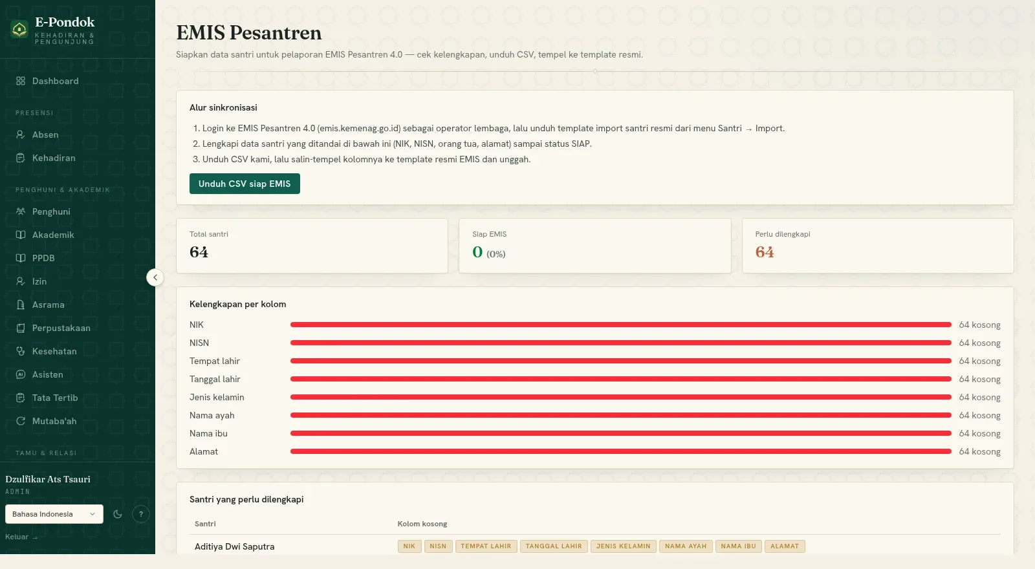Open the Bahasa Indonesia language dropdown
Viewport: 1035px width, 569px height.
(x=54, y=514)
